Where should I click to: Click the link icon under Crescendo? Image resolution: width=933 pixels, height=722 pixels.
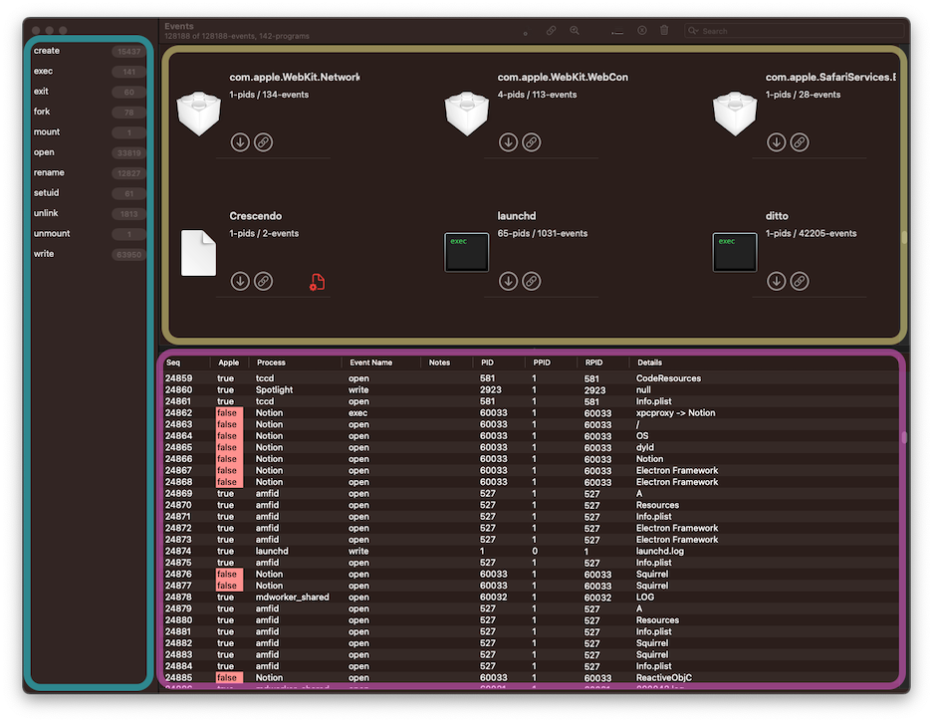point(264,281)
